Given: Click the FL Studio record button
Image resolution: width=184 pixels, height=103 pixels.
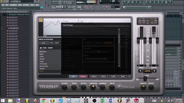Looking at the screenshot, I should [65, 7].
